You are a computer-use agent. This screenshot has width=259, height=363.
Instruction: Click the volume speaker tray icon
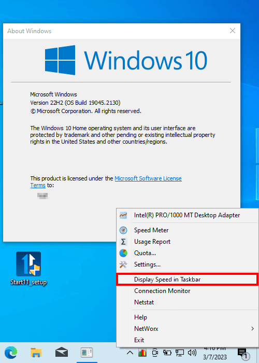[x=192, y=353]
